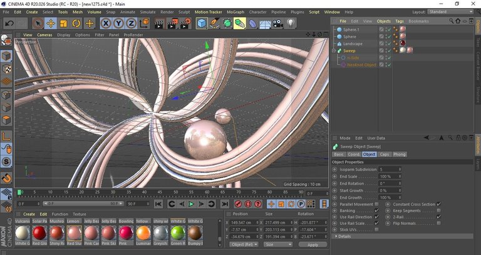
Task: Enable the Axis L-shaped icon
Action: coord(6,136)
